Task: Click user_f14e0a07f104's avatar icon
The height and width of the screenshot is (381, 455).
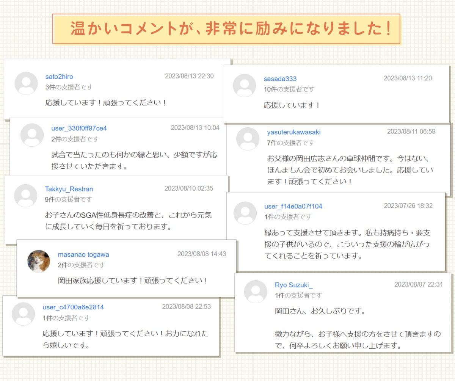Action: point(245,213)
